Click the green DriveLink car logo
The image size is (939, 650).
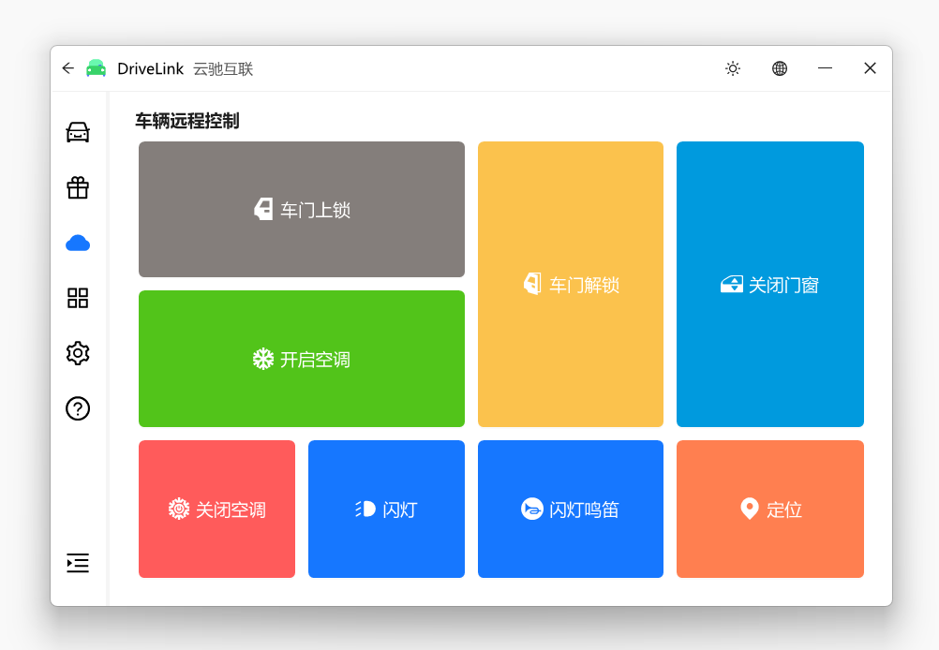pyautogui.click(x=96, y=67)
